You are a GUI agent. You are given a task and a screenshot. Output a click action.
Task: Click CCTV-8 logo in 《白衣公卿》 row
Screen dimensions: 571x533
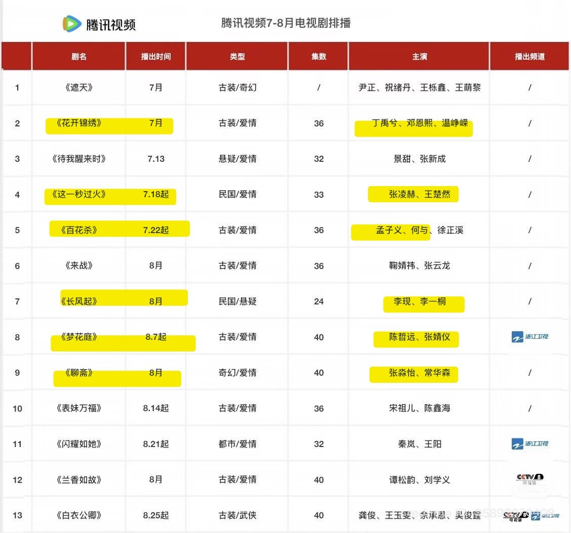coord(516,516)
